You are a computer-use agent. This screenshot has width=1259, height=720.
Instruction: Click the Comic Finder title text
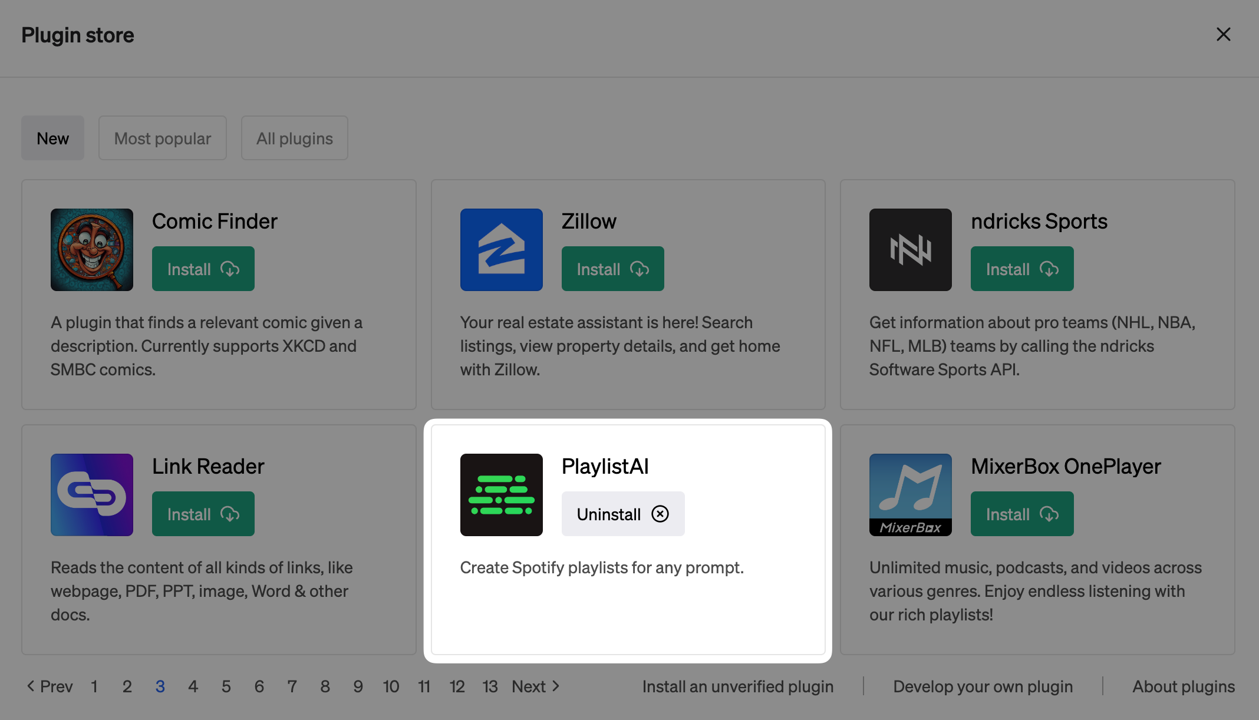(x=215, y=222)
